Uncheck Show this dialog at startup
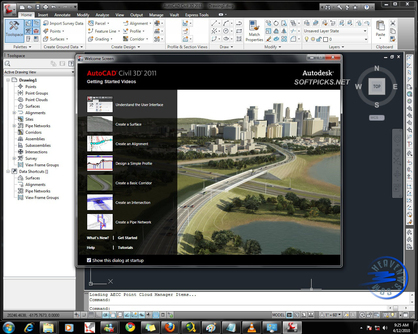The height and width of the screenshot is (334, 418). click(89, 260)
